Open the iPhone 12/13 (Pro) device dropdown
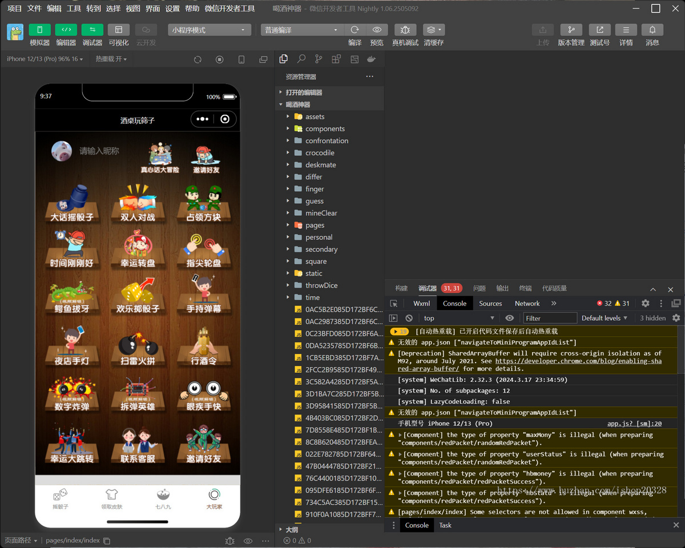The height and width of the screenshot is (548, 685). [x=45, y=59]
